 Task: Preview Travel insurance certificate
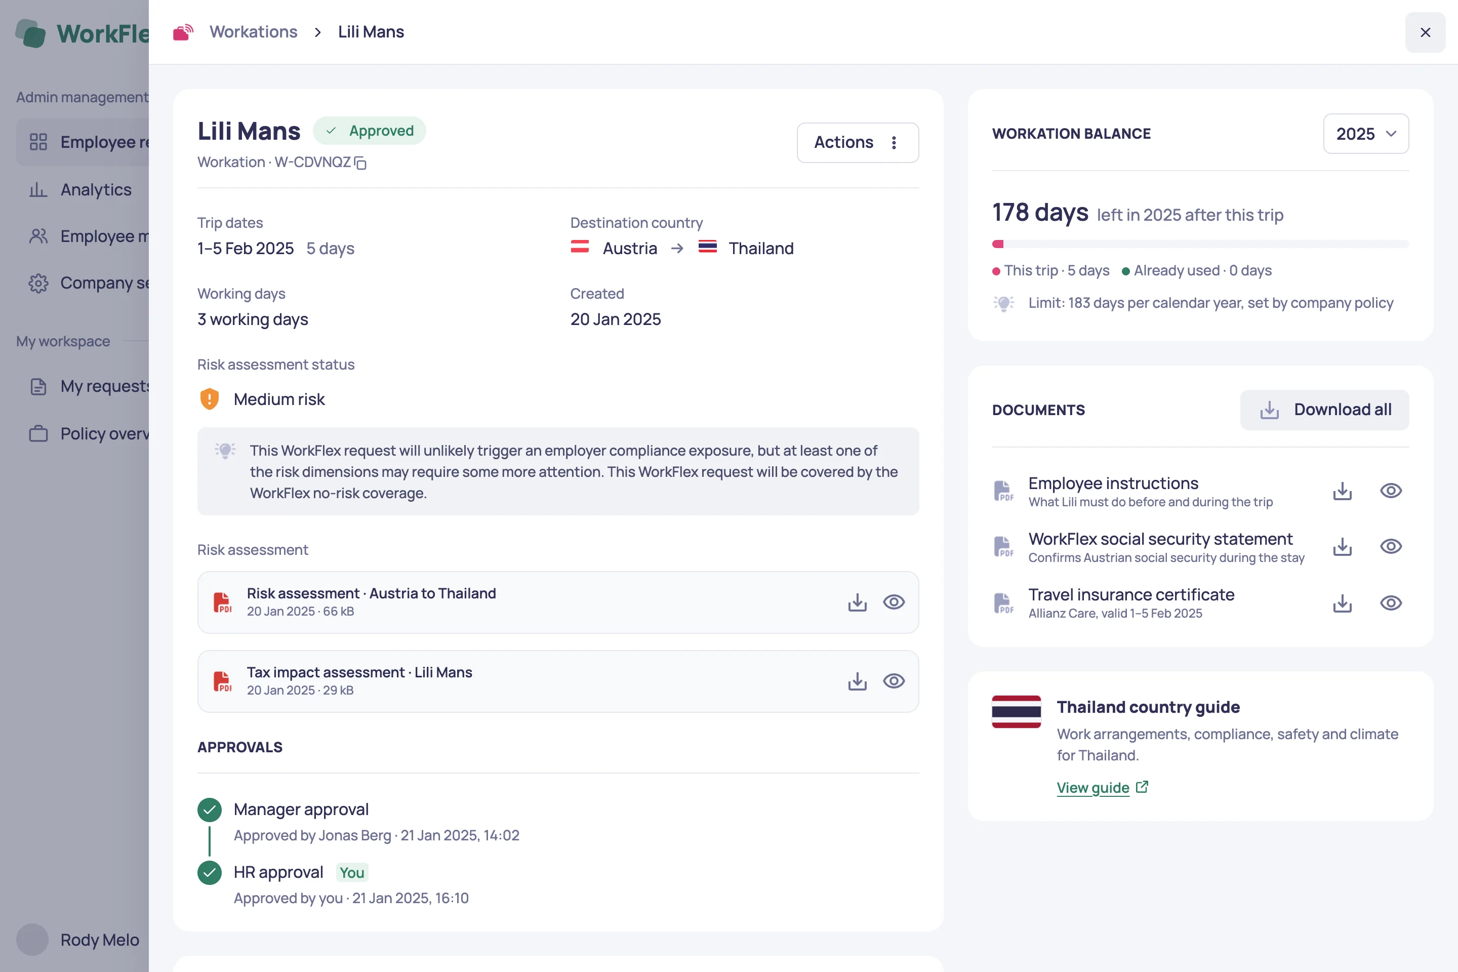pos(1391,603)
